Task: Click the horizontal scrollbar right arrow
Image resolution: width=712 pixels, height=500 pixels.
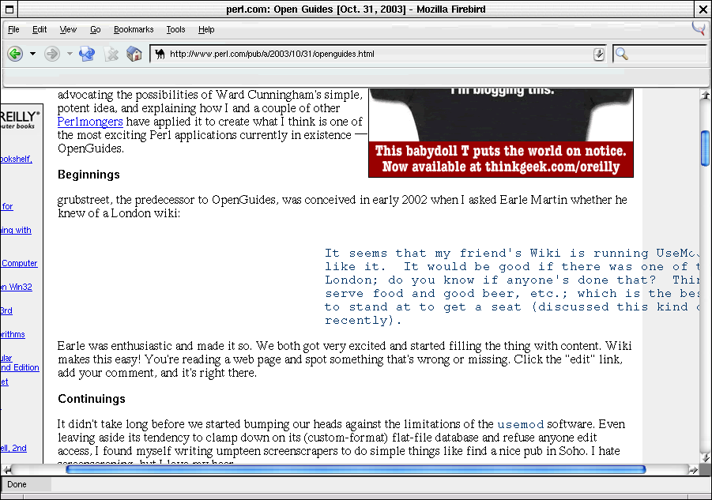Action: [693, 470]
